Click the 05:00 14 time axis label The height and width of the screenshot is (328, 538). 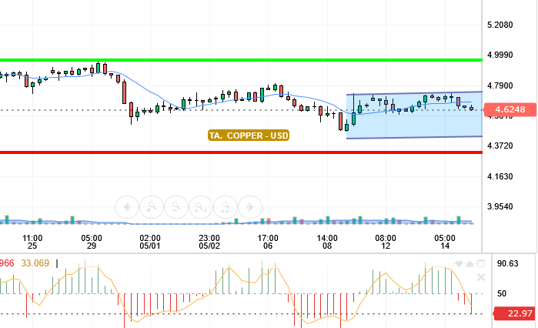[x=445, y=242]
